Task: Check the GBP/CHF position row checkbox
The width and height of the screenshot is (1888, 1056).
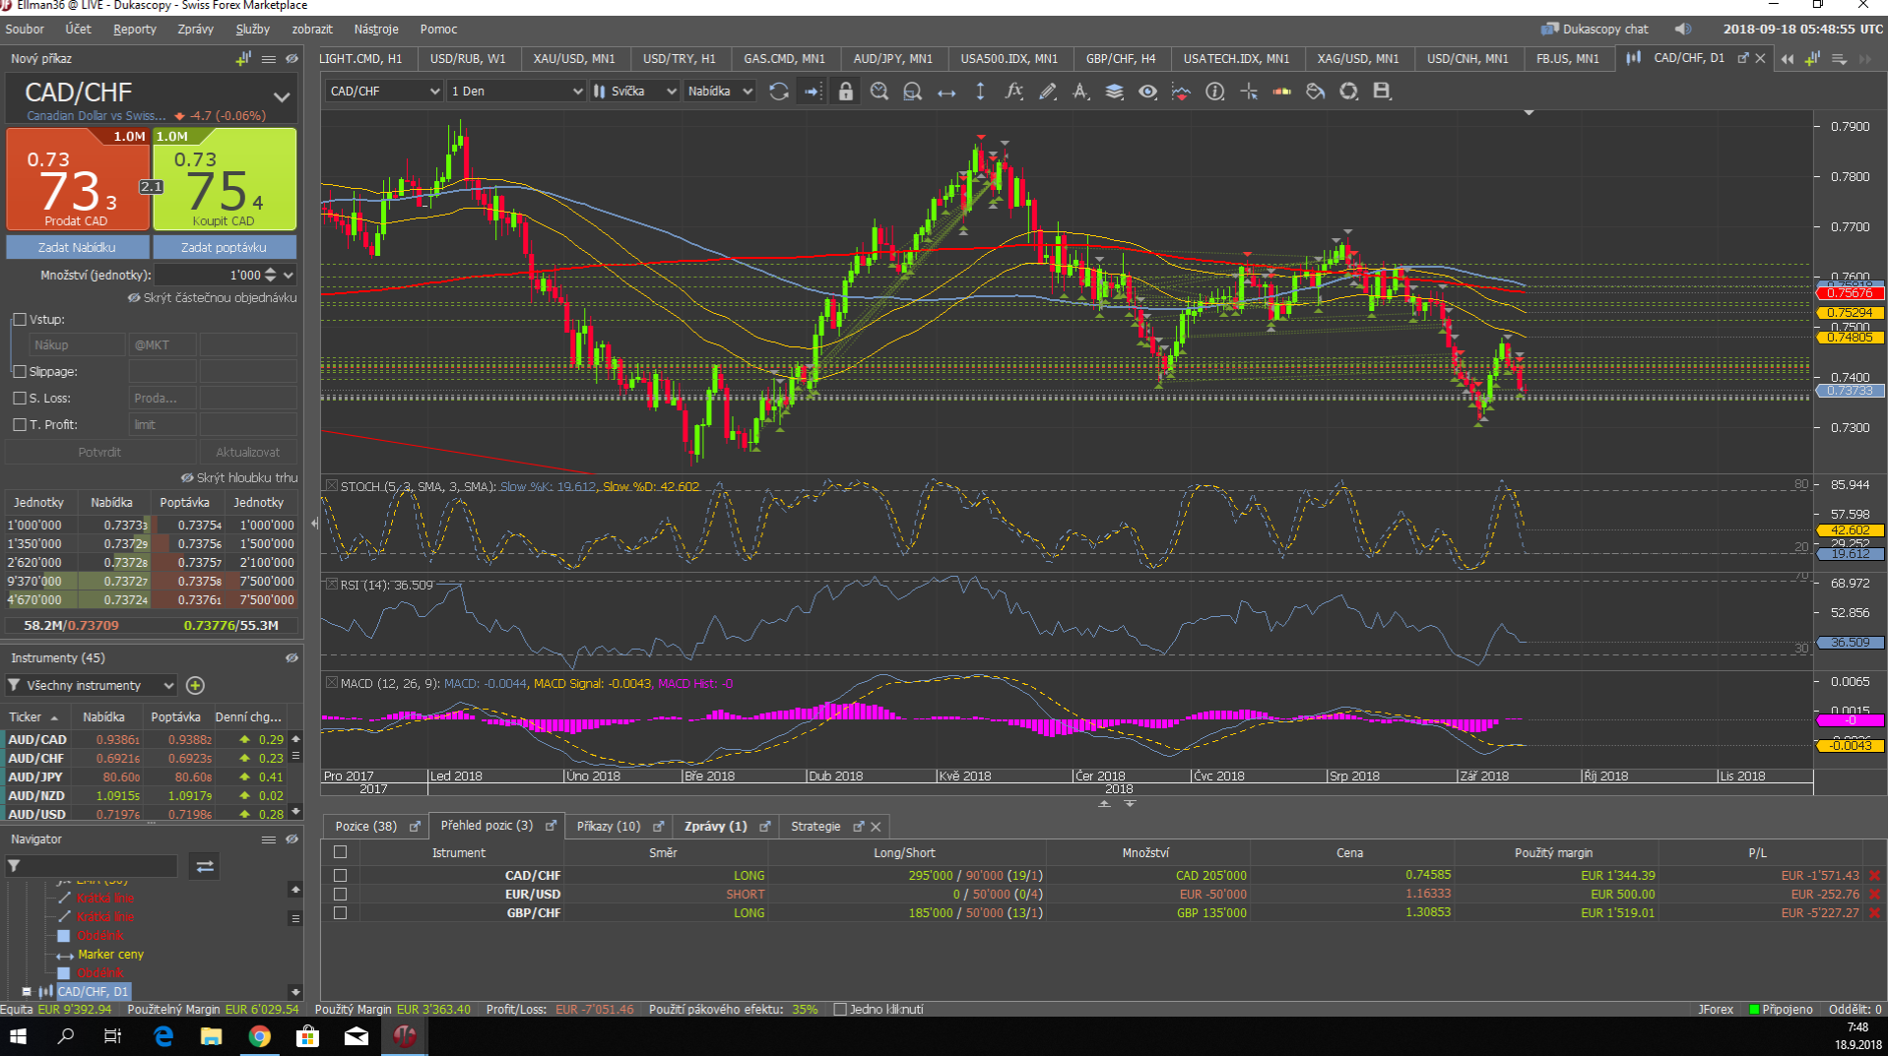Action: pyautogui.click(x=340, y=912)
